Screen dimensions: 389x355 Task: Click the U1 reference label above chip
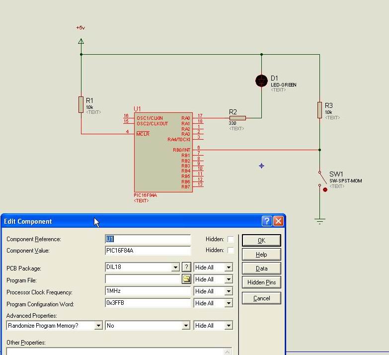tap(137, 109)
